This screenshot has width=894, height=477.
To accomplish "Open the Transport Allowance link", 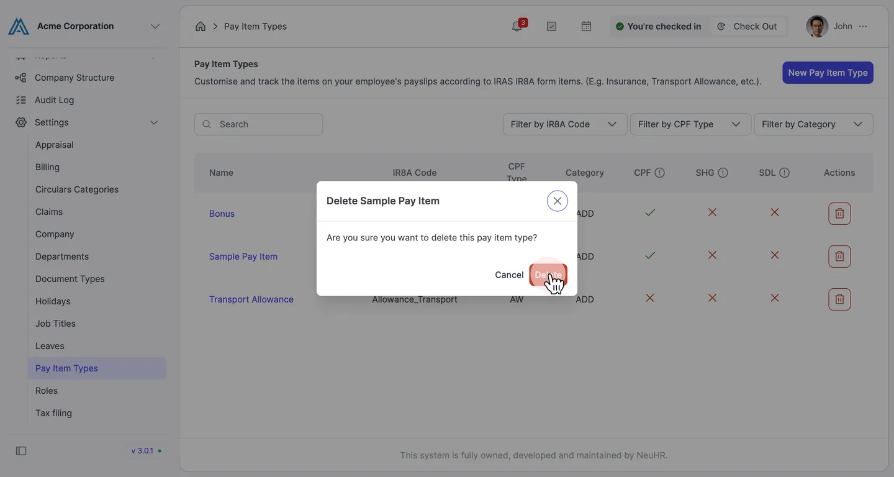I will click(251, 299).
